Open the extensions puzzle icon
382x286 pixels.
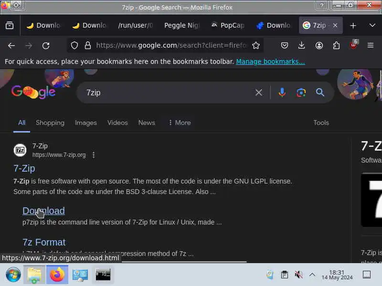[336, 45]
